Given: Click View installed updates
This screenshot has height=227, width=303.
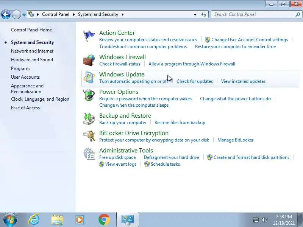Looking at the screenshot, I should point(243,81).
